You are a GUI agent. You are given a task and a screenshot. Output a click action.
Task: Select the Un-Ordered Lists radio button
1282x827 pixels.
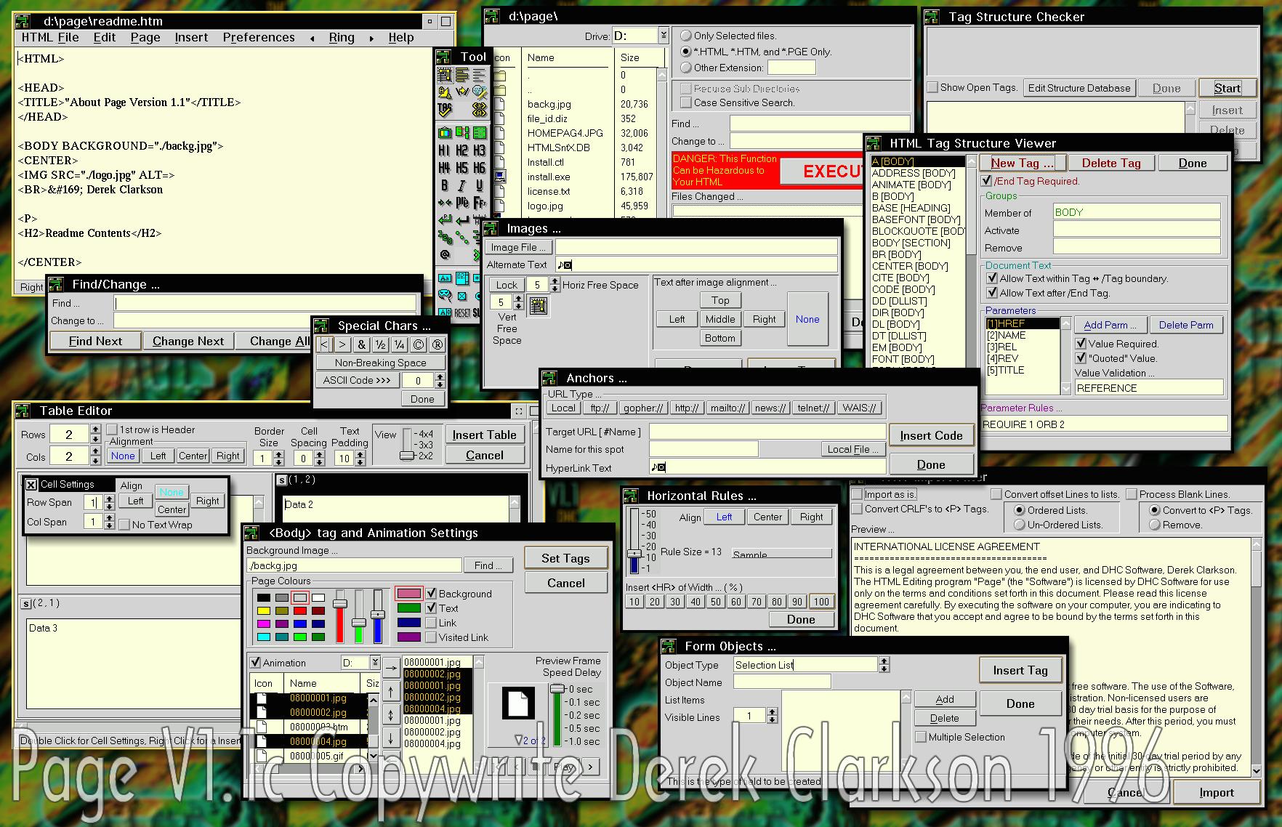click(x=1020, y=525)
